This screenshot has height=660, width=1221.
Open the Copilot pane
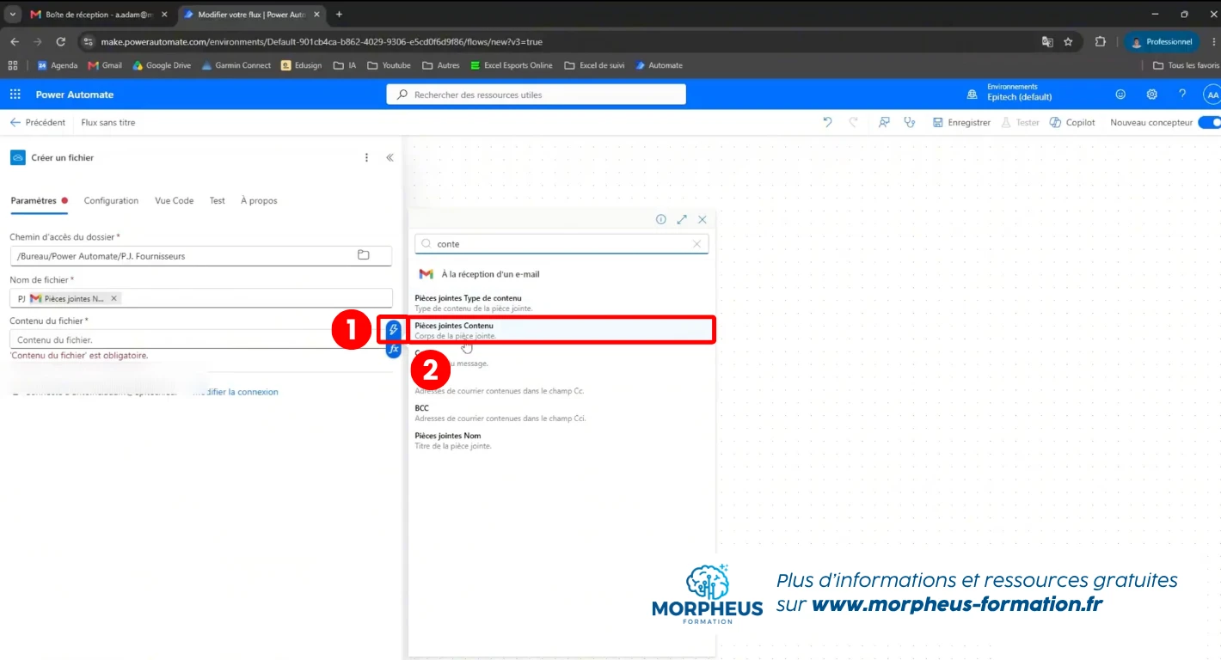(x=1073, y=123)
